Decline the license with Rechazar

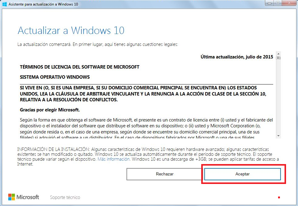[x=164, y=174]
